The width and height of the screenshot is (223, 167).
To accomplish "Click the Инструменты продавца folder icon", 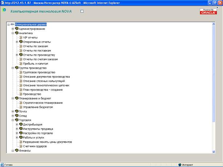I will (21, 129).
